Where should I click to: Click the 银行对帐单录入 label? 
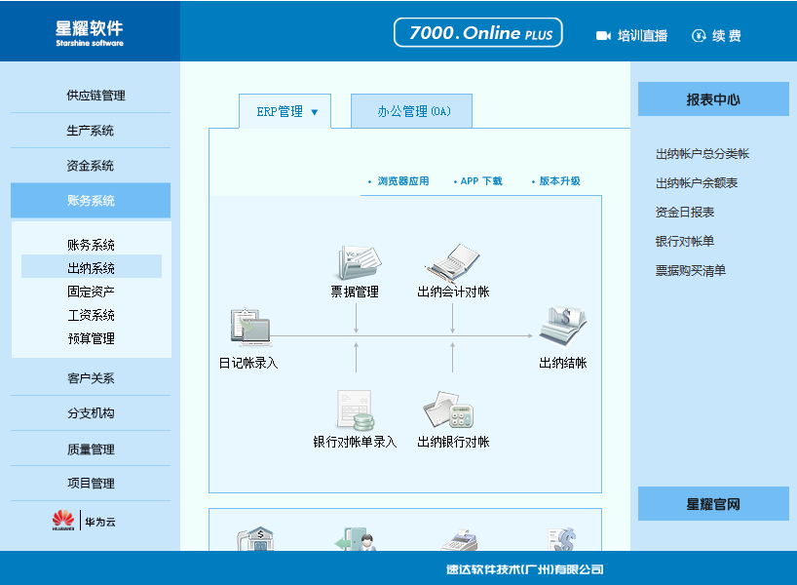pyautogui.click(x=355, y=442)
